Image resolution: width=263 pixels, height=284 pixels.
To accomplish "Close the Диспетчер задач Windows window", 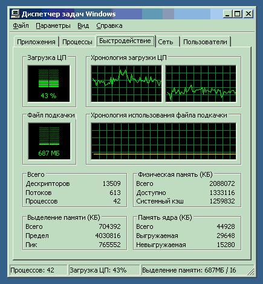I will coord(248,14).
